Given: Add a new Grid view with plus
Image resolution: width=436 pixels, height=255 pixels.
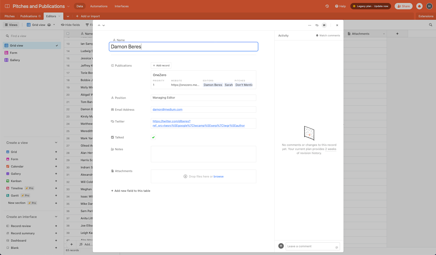Looking at the screenshot, I should click(56, 152).
